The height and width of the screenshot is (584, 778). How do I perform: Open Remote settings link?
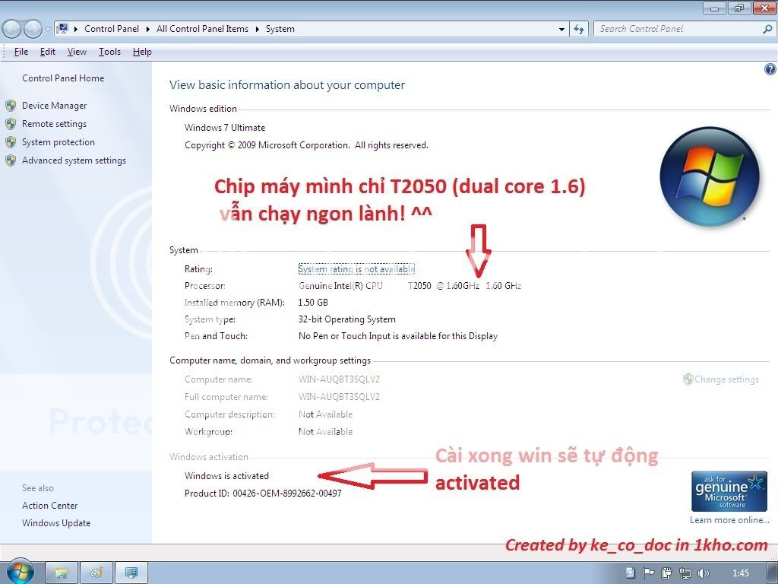54,124
